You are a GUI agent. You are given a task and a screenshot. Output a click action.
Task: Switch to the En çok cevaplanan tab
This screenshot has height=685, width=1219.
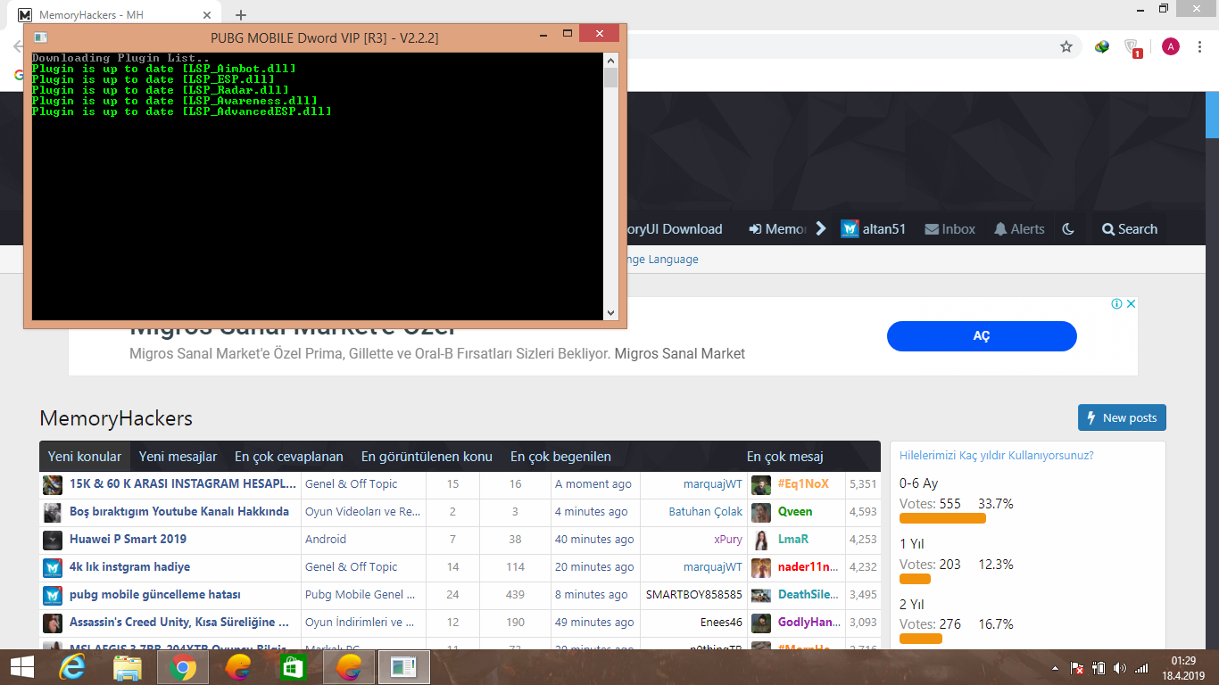(x=289, y=457)
